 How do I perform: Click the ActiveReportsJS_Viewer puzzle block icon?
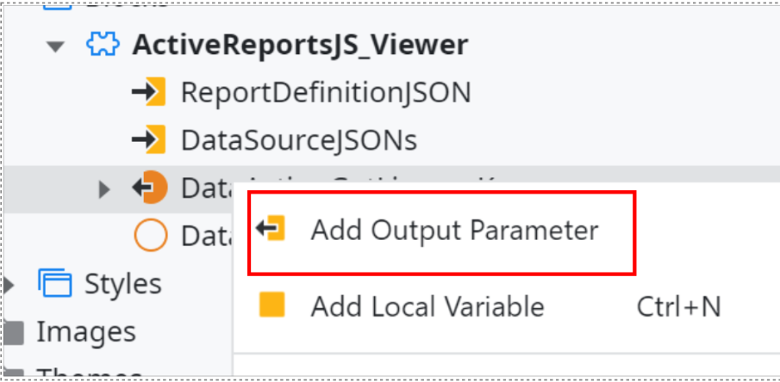(x=103, y=45)
